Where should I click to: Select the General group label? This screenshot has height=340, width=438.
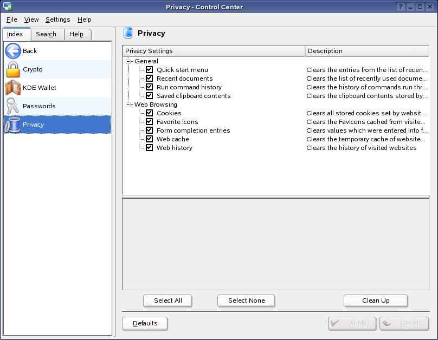[146, 61]
